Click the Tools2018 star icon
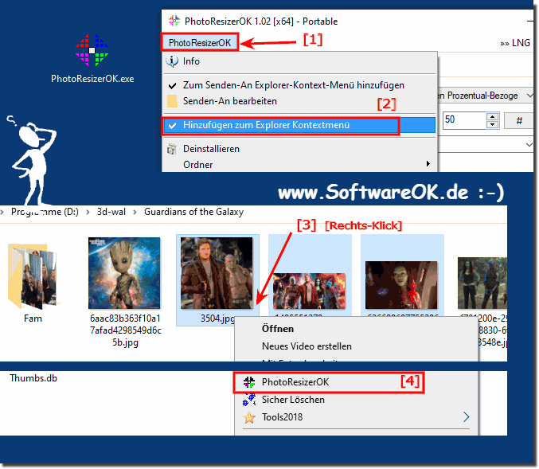 tap(249, 417)
